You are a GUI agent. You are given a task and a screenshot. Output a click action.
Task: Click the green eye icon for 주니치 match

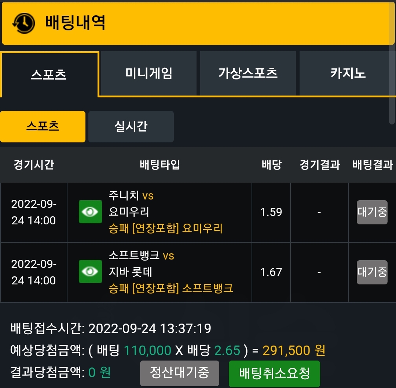click(x=90, y=212)
